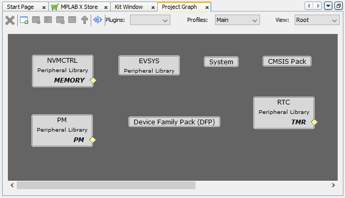
Task: Close the Kit Window tab
Action: pyautogui.click(x=153, y=8)
